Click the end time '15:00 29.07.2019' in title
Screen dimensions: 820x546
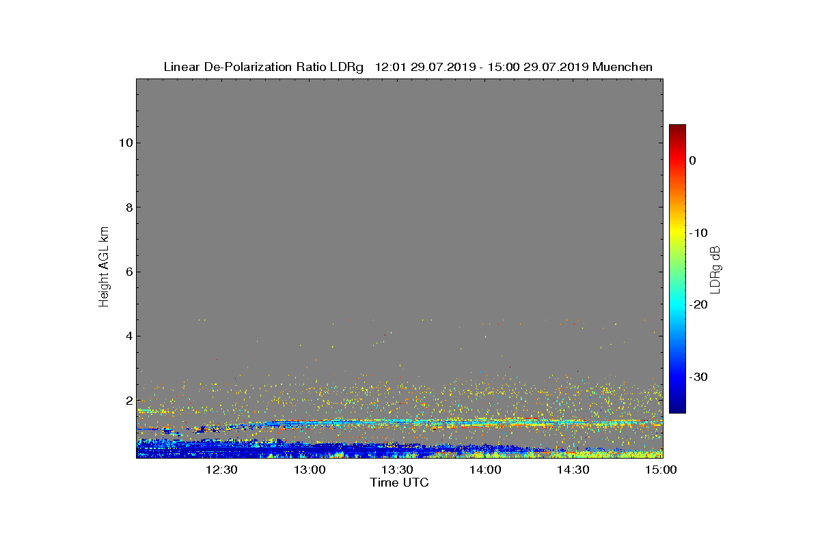coord(539,67)
